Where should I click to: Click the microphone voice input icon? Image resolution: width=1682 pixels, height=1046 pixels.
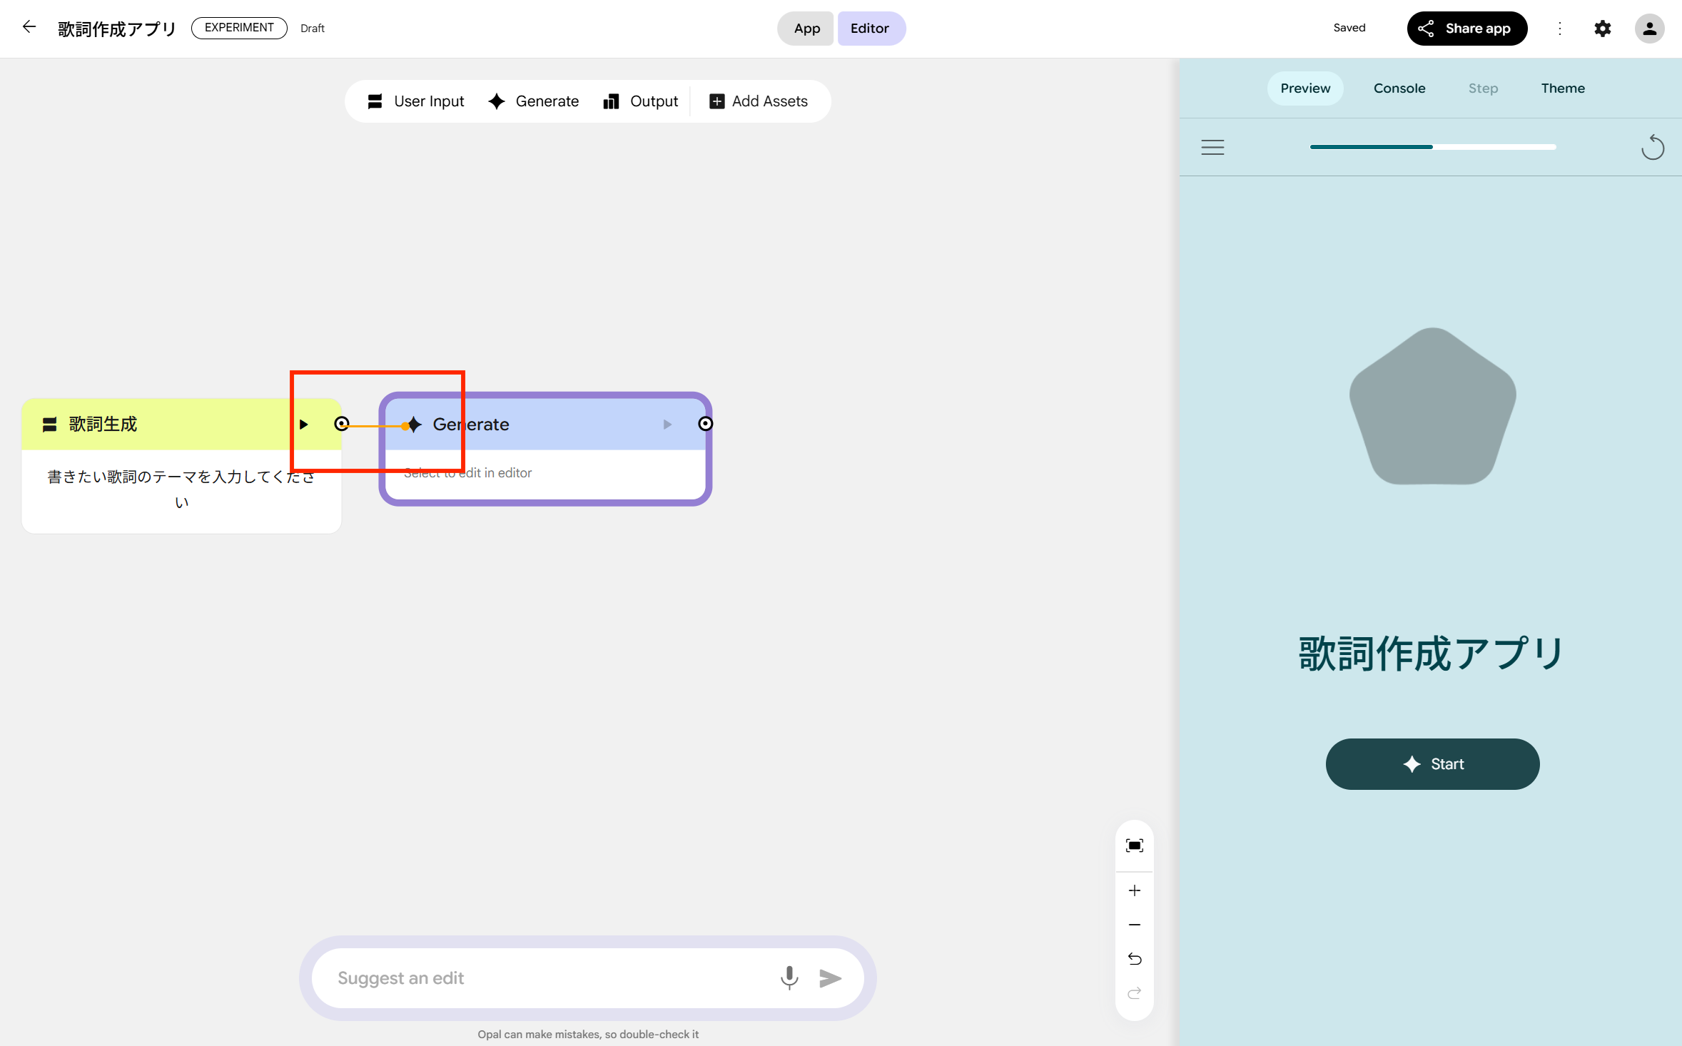(x=789, y=978)
